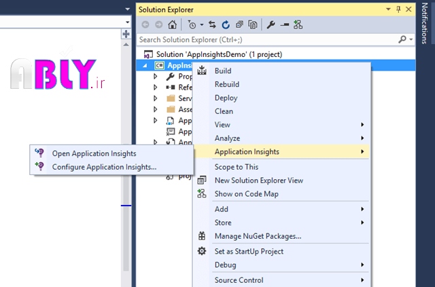Click the References icon in tree
The width and height of the screenshot is (435, 287).
170,88
